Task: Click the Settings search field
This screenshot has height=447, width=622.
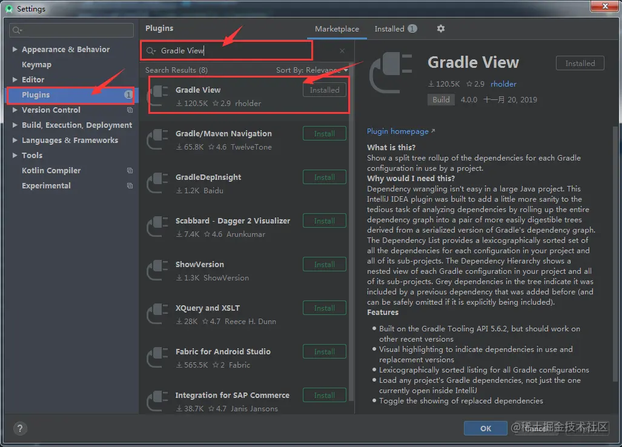Action: [x=71, y=30]
